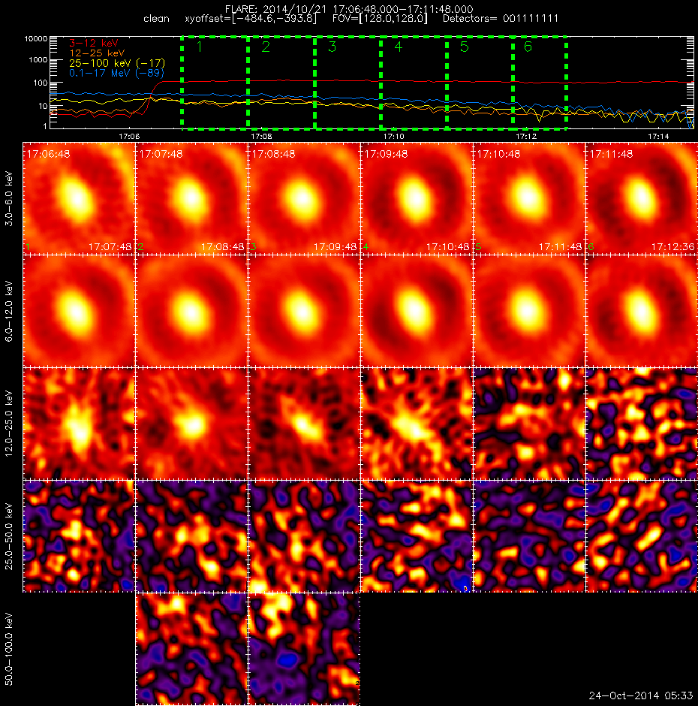Viewport: 698px width, 706px height.
Task: Select the second-column 25.0-50.0 keV image
Action: [x=191, y=536]
